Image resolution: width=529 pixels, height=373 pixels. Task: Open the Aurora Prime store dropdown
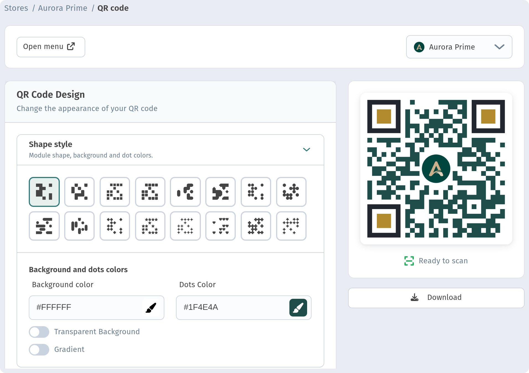[459, 47]
